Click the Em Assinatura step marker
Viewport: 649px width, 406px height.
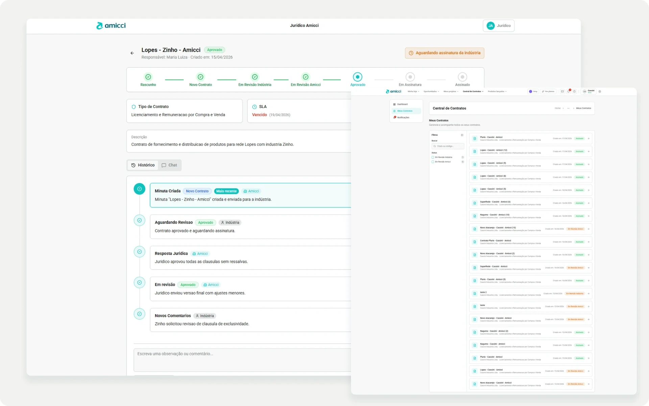tap(410, 77)
